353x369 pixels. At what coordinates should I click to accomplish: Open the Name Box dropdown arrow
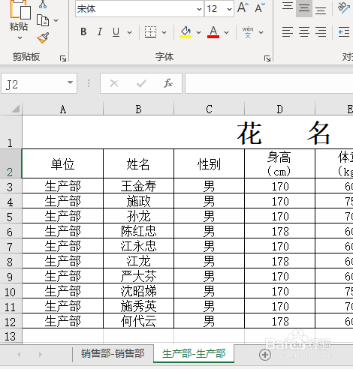[x=71, y=82]
